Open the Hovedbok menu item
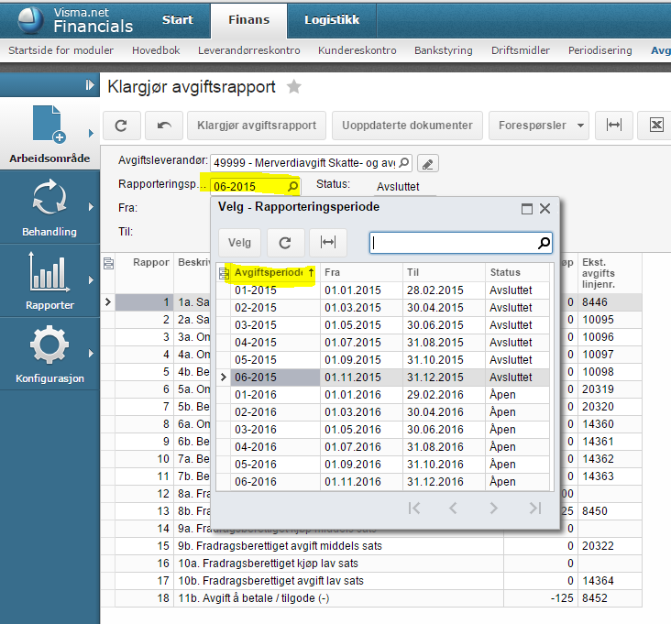The height and width of the screenshot is (624, 671). pyautogui.click(x=156, y=50)
